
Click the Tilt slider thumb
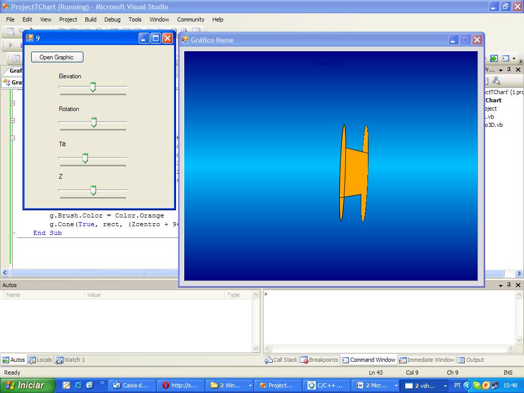(x=85, y=158)
